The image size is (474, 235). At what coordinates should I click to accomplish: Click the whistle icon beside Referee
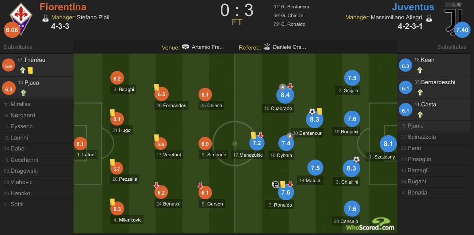pos(267,47)
